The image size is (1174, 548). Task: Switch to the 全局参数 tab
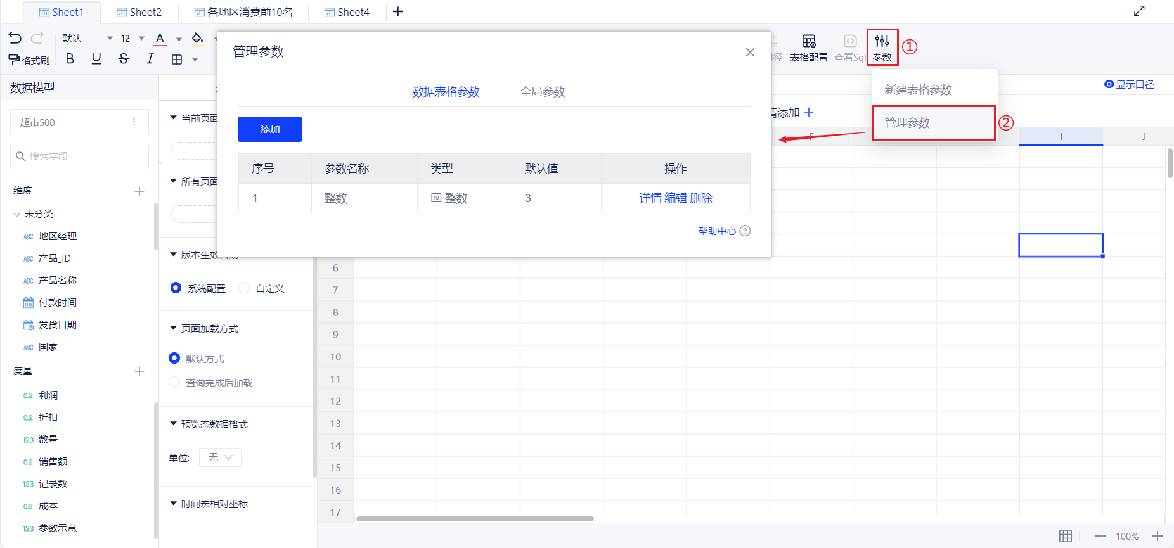[542, 92]
